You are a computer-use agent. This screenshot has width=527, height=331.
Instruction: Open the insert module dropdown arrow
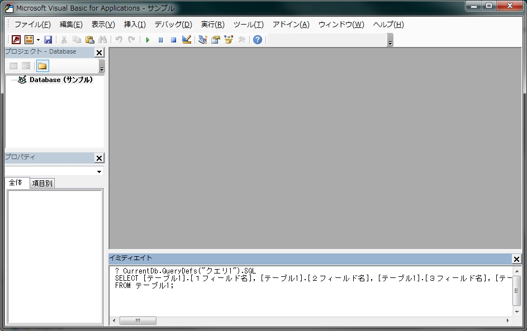click(38, 40)
